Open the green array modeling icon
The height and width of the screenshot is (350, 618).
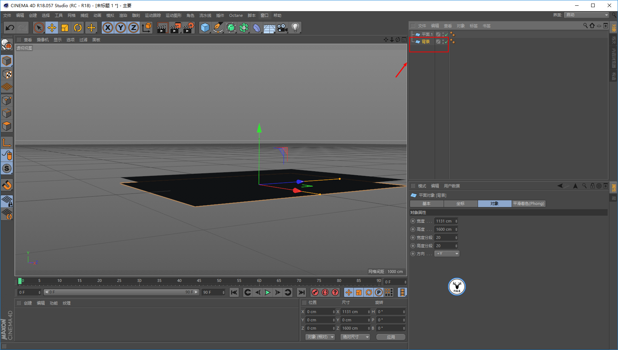pyautogui.click(x=244, y=28)
